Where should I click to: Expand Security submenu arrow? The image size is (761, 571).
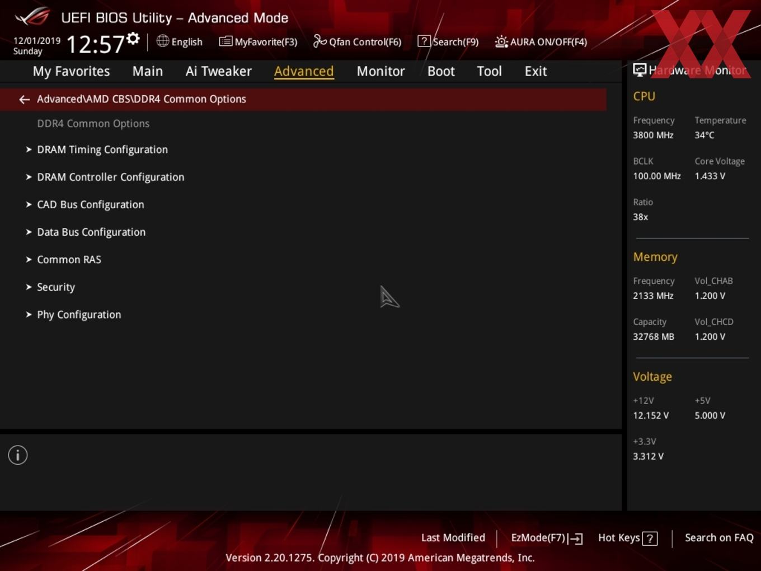pyautogui.click(x=29, y=287)
